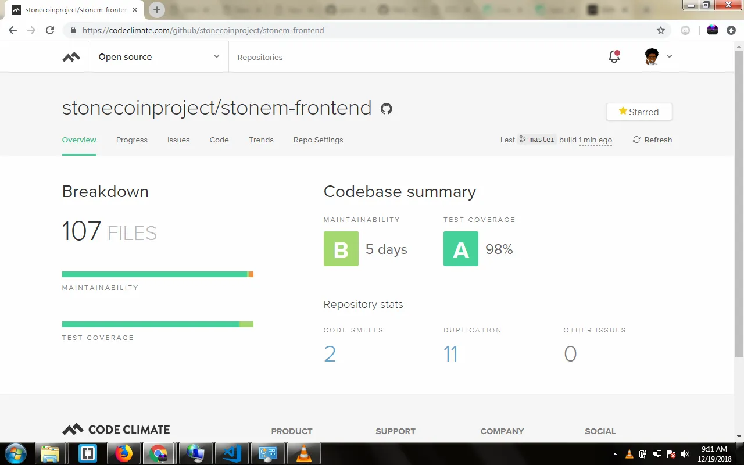Open a new browser tab with plus
Screen dimensions: 744x465
click(x=156, y=10)
